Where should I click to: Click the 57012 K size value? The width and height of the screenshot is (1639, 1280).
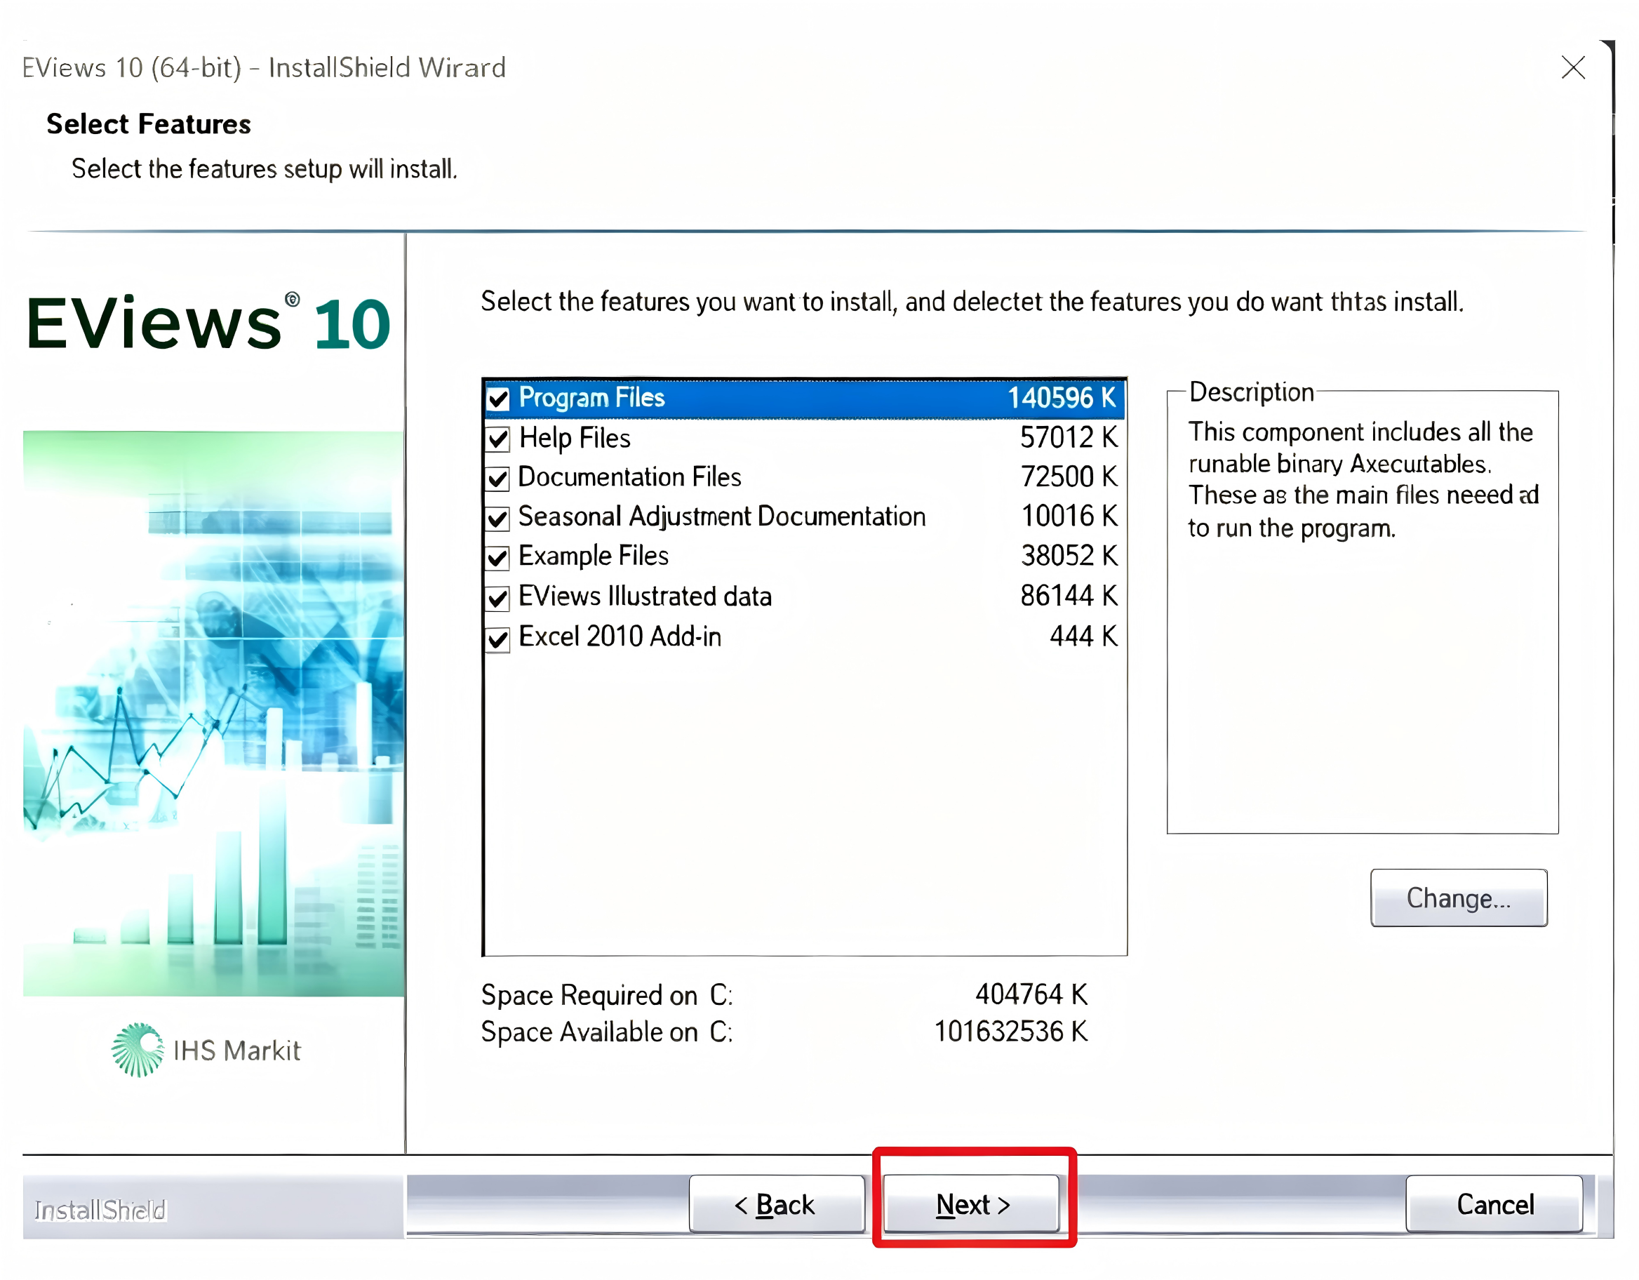pyautogui.click(x=1068, y=438)
